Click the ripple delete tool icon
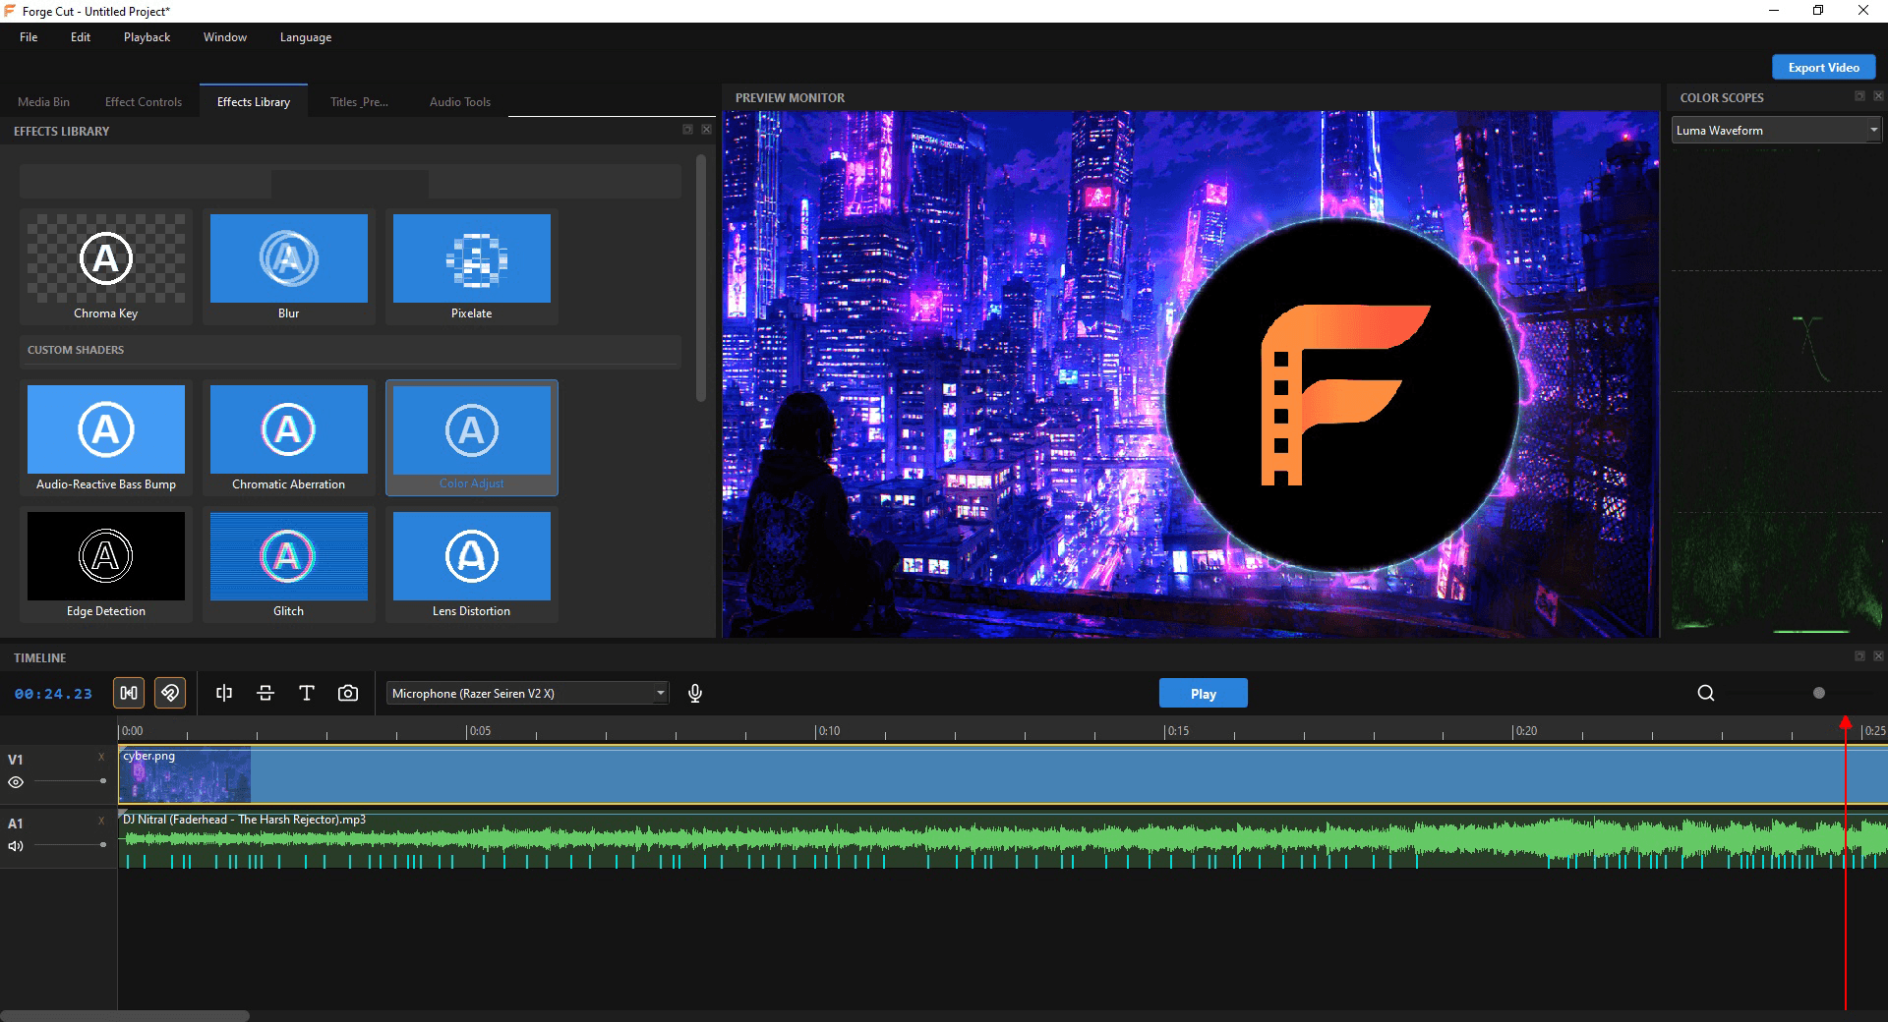Viewport: 1888px width, 1022px height. coord(265,693)
